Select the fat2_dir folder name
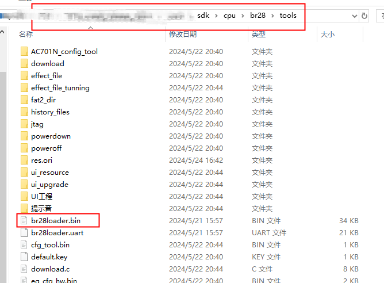384x283 pixels. coord(43,100)
